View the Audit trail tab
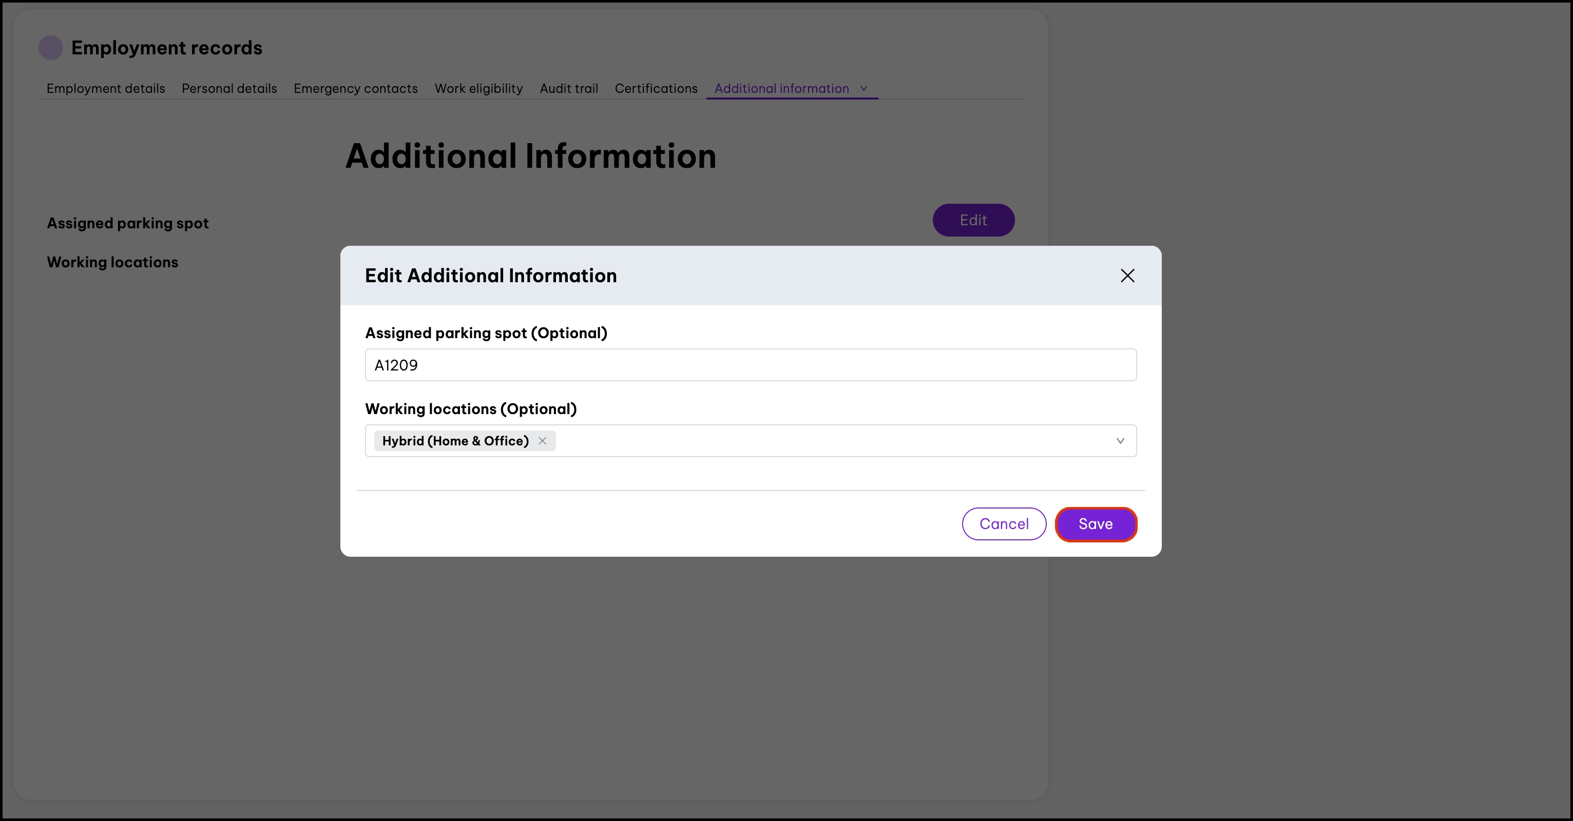 click(568, 88)
